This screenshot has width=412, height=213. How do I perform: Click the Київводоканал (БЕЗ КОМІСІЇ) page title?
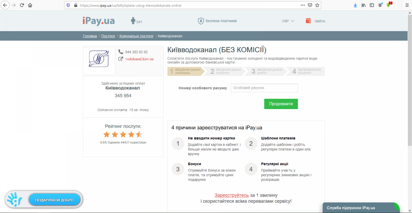pos(217,50)
